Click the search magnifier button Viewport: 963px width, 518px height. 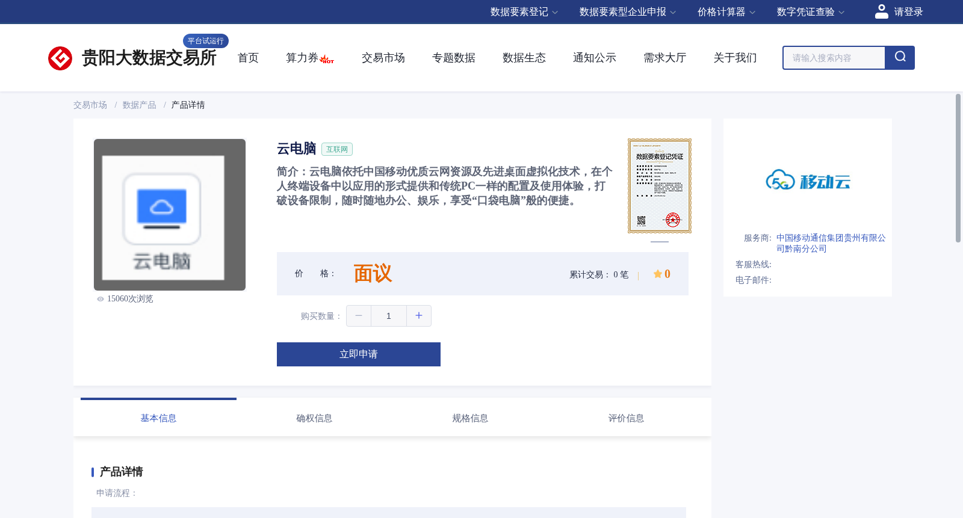pos(900,58)
